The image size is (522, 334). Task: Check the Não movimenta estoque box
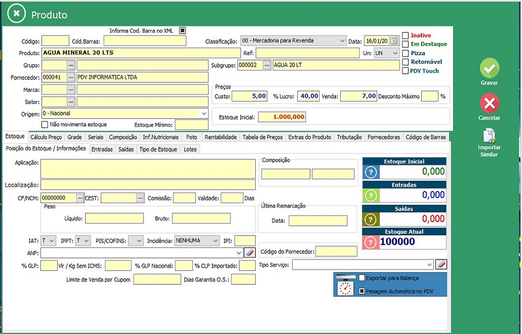point(44,124)
